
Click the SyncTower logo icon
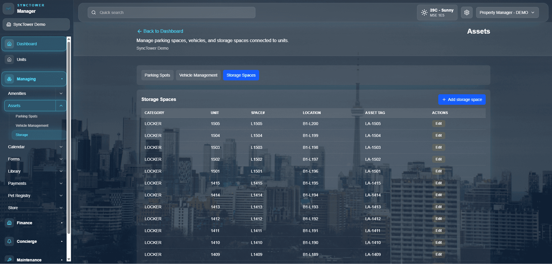click(8, 9)
